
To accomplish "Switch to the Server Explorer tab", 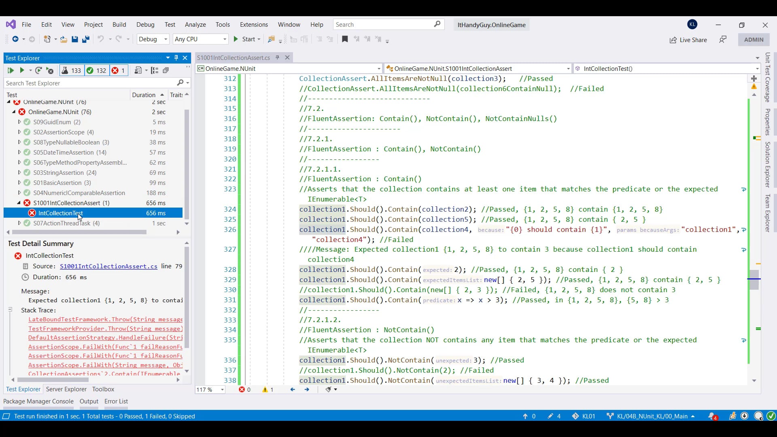I will click(66, 389).
